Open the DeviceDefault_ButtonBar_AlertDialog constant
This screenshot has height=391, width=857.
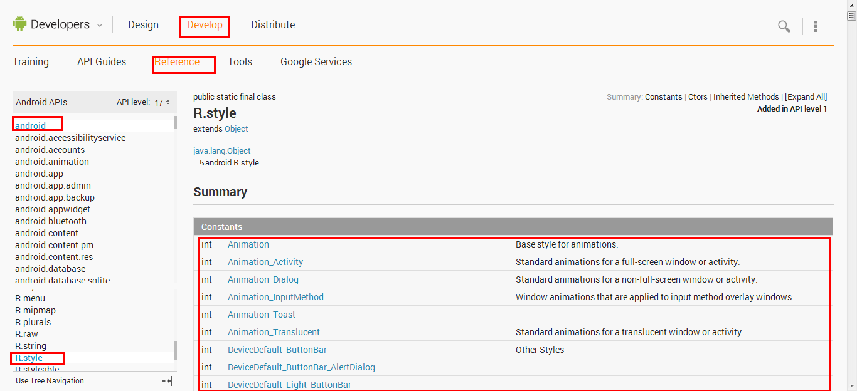[x=301, y=367]
